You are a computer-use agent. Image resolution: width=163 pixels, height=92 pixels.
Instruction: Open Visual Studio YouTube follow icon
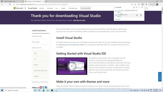41,87
